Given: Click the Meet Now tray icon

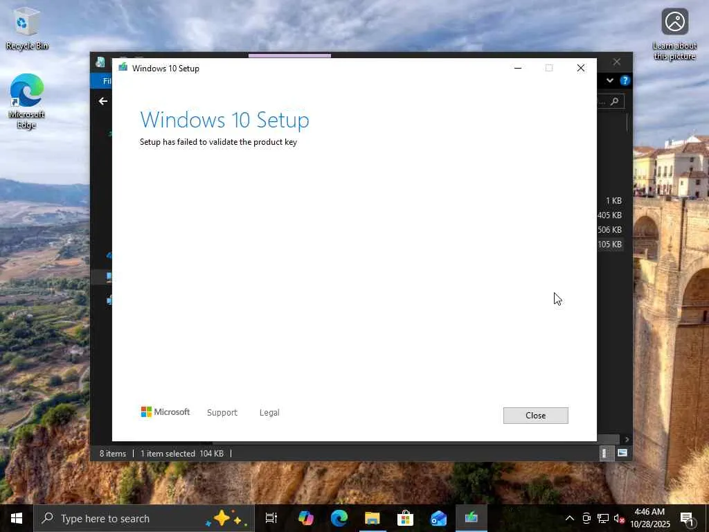Looking at the screenshot, I should click(586, 518).
